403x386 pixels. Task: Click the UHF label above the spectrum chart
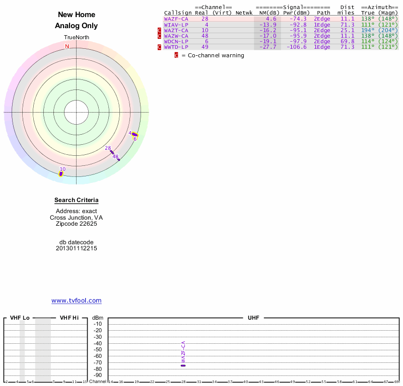pyautogui.click(x=252, y=318)
